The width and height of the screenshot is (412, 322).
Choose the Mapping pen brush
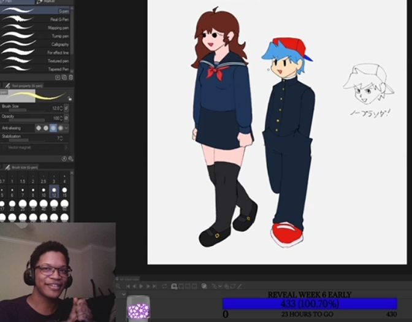pyautogui.click(x=35, y=28)
